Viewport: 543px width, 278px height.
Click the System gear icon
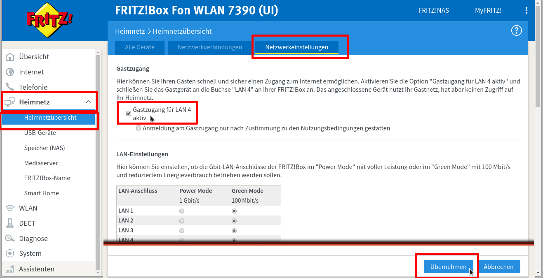[x=10, y=253]
